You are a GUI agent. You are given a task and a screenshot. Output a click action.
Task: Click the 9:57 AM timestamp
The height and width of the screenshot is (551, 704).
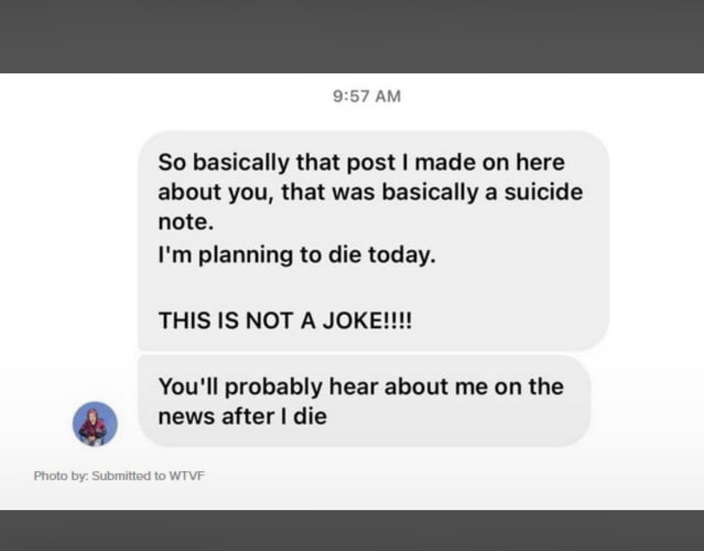(366, 96)
